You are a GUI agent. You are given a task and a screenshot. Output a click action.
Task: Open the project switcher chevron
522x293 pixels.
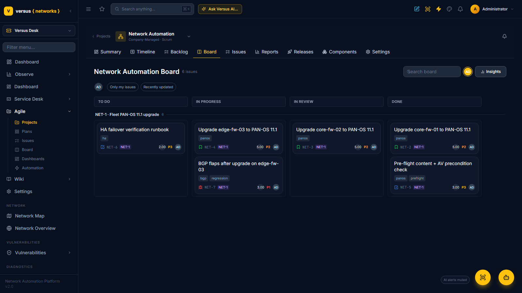click(189, 36)
